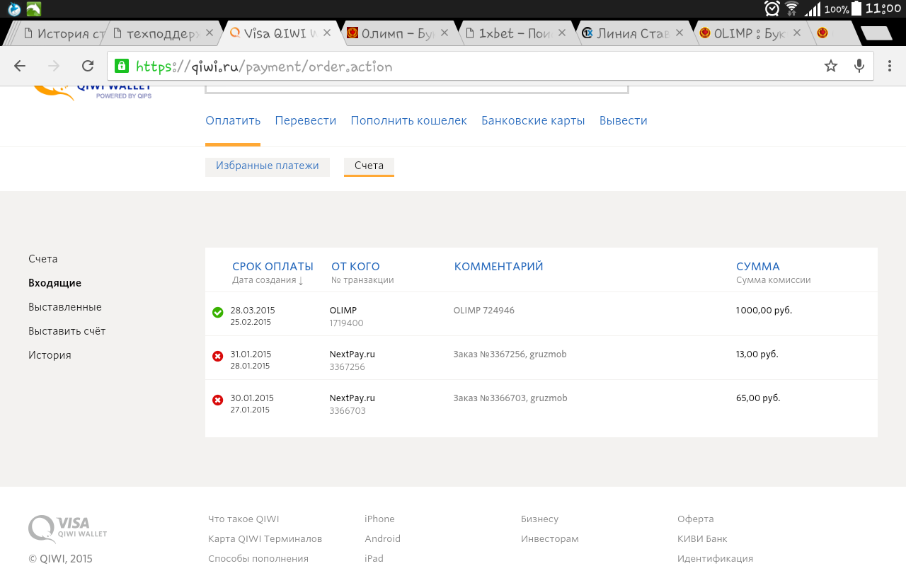Tap the battery indicator icon

pyautogui.click(x=856, y=8)
